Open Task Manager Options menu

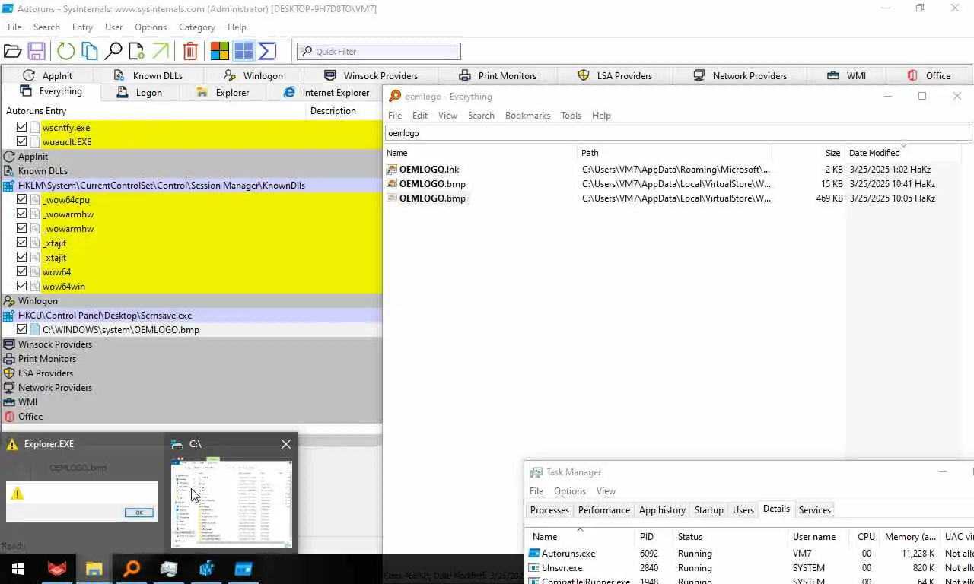point(570,491)
